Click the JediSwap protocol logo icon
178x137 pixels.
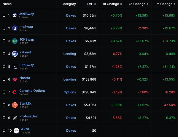click(15, 15)
